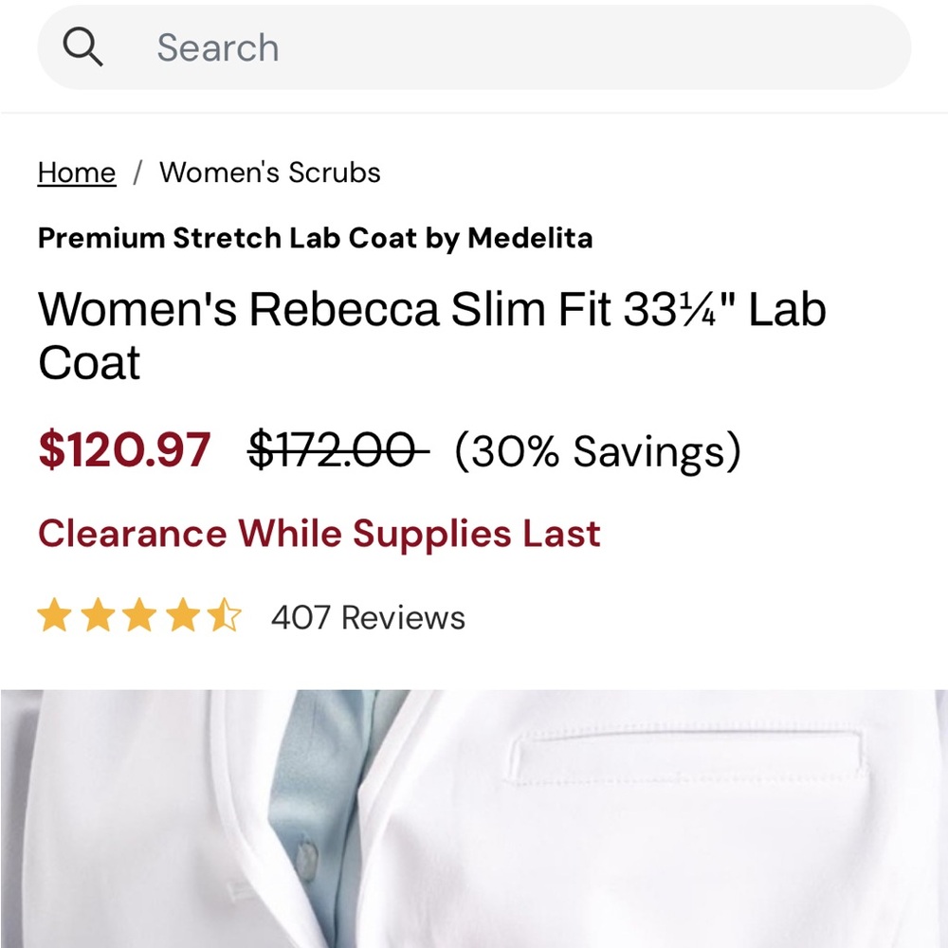948x948 pixels.
Task: Open the Women's Scrubs category
Action: (x=269, y=173)
